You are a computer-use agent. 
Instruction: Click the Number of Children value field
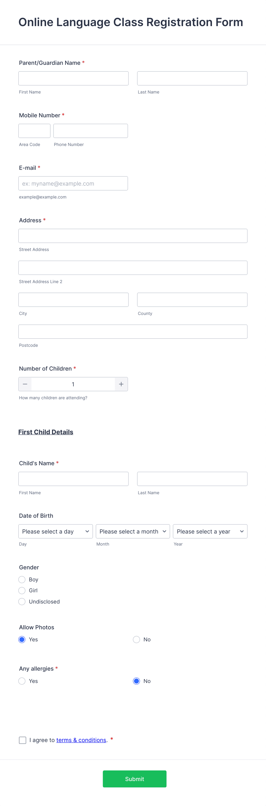click(73, 384)
